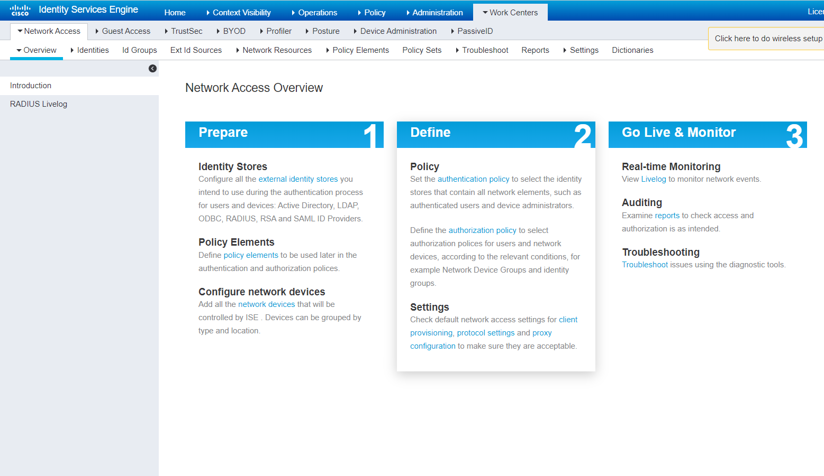Select the Home menu item

[175, 12]
